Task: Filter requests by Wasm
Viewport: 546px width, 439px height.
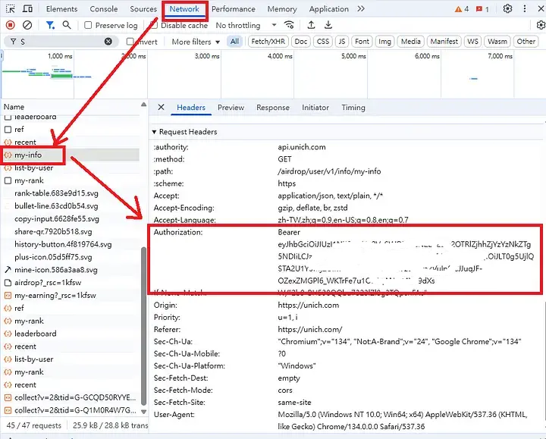Action: pyautogui.click(x=497, y=42)
